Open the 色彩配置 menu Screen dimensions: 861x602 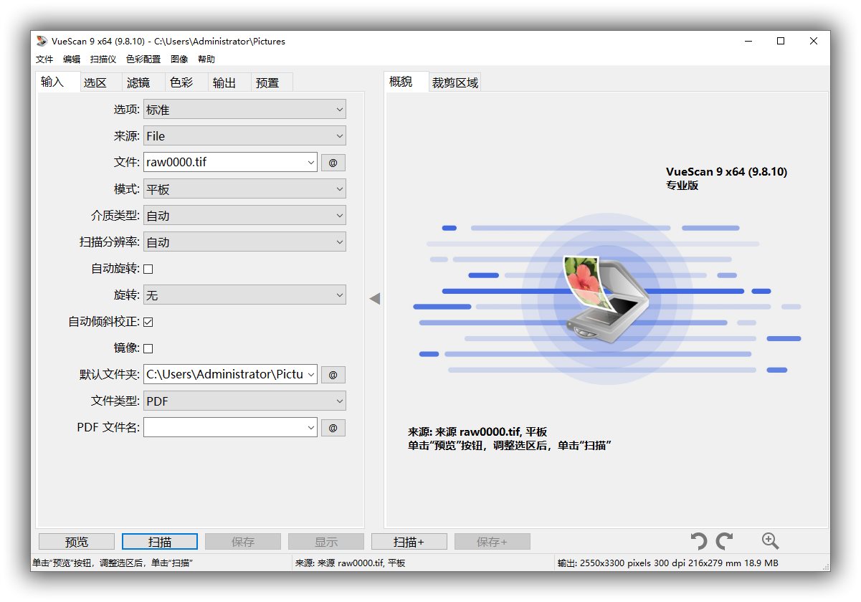pyautogui.click(x=143, y=59)
